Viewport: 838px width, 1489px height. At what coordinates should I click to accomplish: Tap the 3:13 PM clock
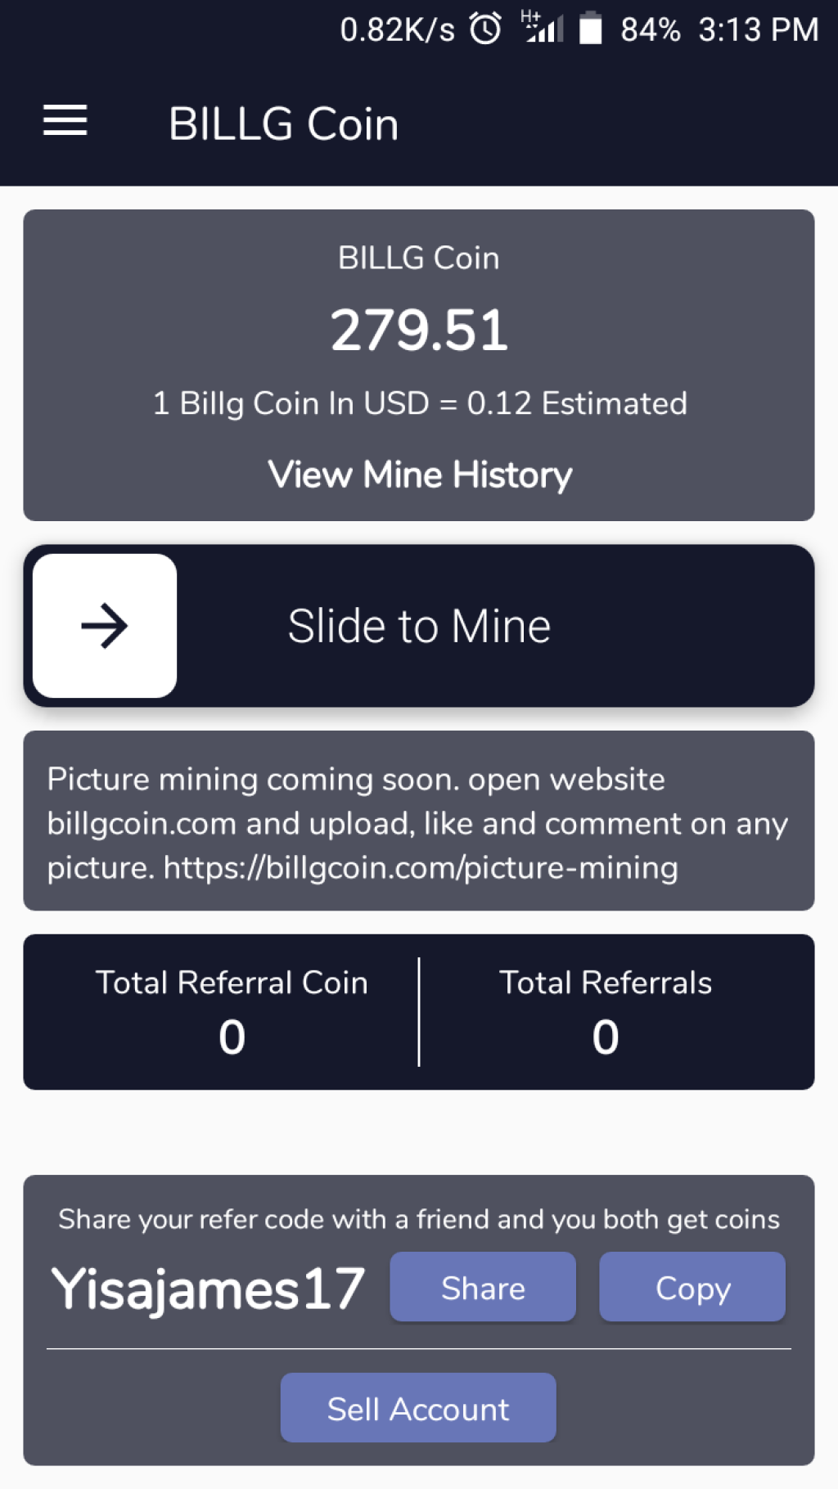(x=758, y=30)
